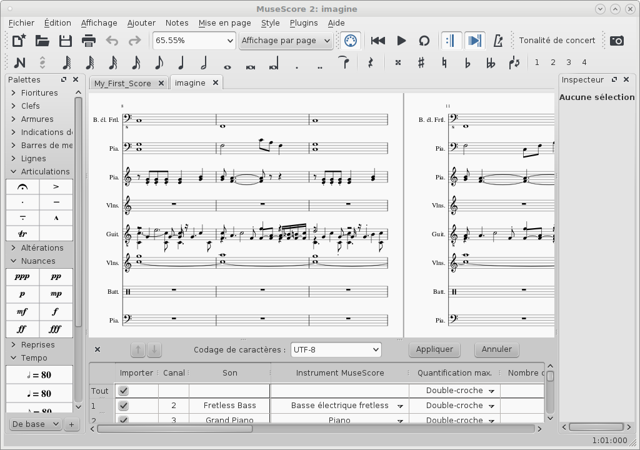Toggle pan score during playback
640x450 pixels.
[x=474, y=41]
